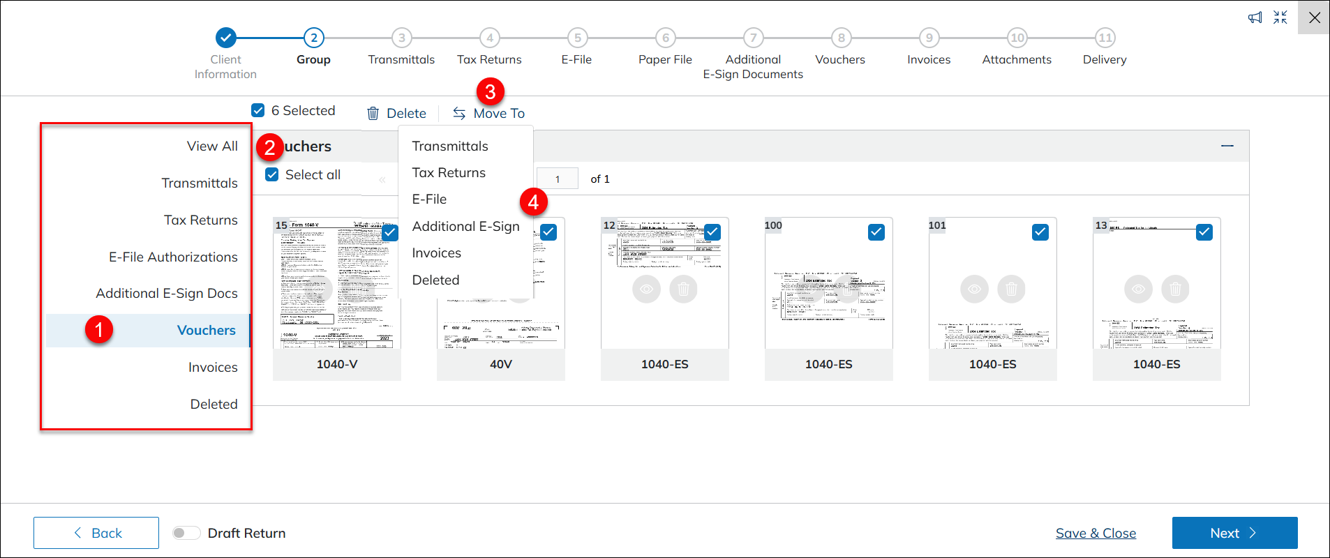
Task: Deselect page 100 thumbnail checkbox
Action: (x=876, y=232)
